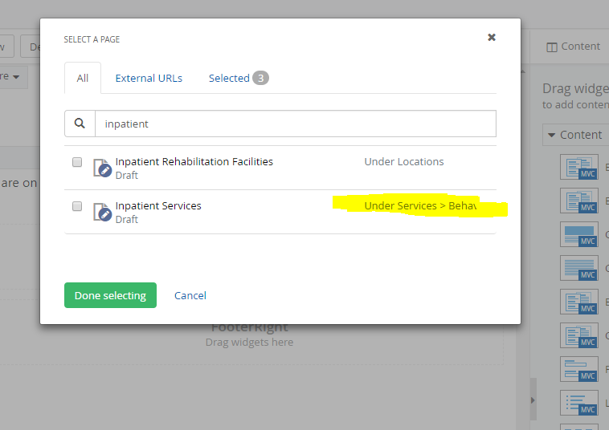The height and width of the screenshot is (430, 609).
Task: Click the fourth MVC widget with striped lines
Action: tap(579, 268)
